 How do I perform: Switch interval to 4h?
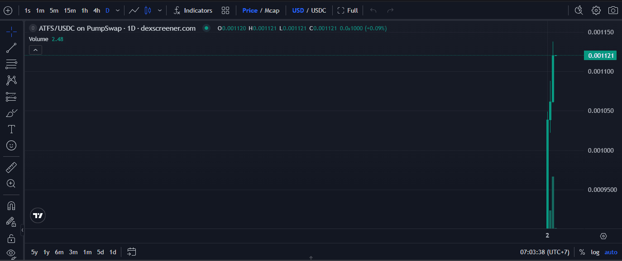pos(96,10)
